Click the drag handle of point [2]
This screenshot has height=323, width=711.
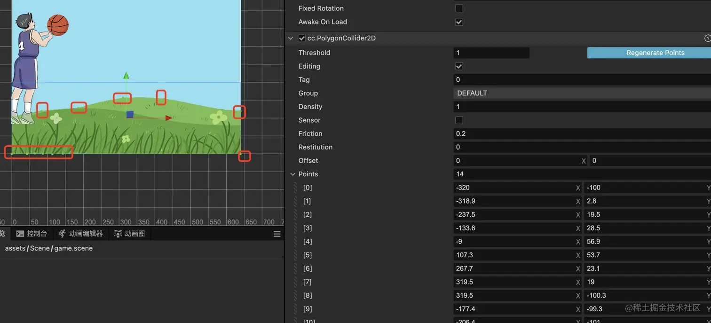[x=296, y=214]
